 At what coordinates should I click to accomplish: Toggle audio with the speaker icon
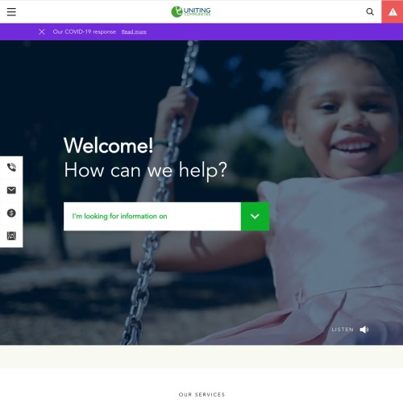click(364, 330)
